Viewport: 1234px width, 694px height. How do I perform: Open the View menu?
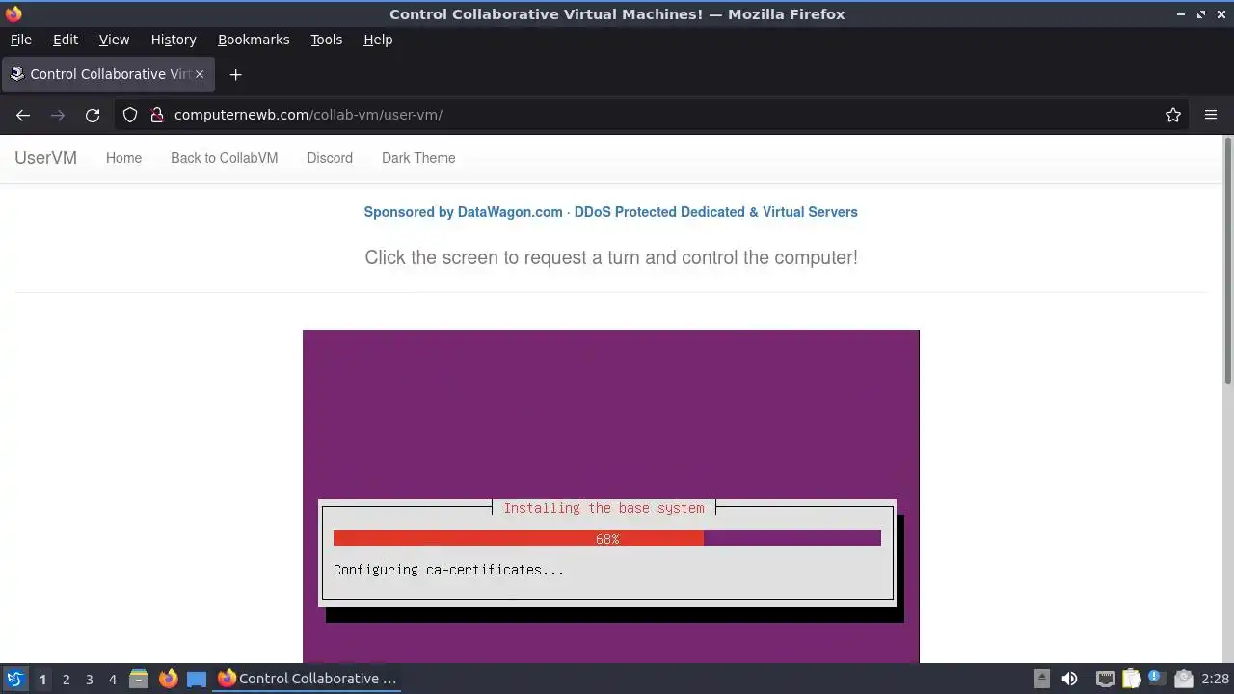pos(114,40)
